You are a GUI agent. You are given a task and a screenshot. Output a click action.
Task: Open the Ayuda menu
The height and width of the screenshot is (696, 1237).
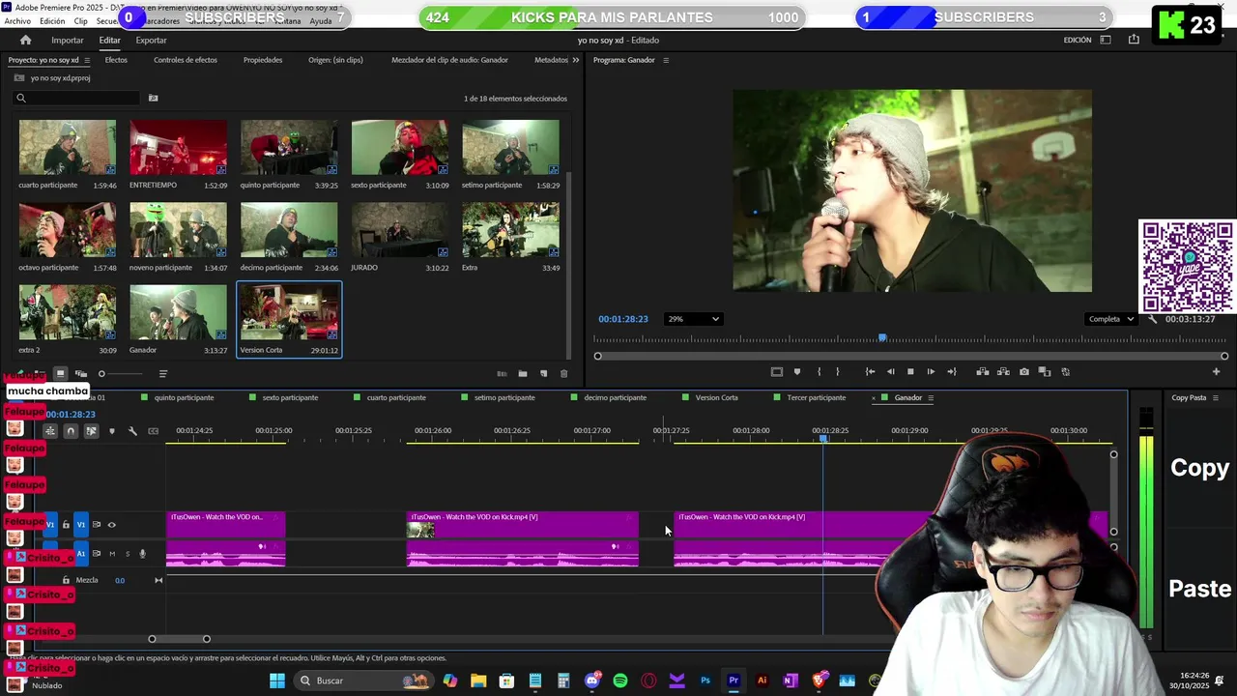click(x=320, y=20)
